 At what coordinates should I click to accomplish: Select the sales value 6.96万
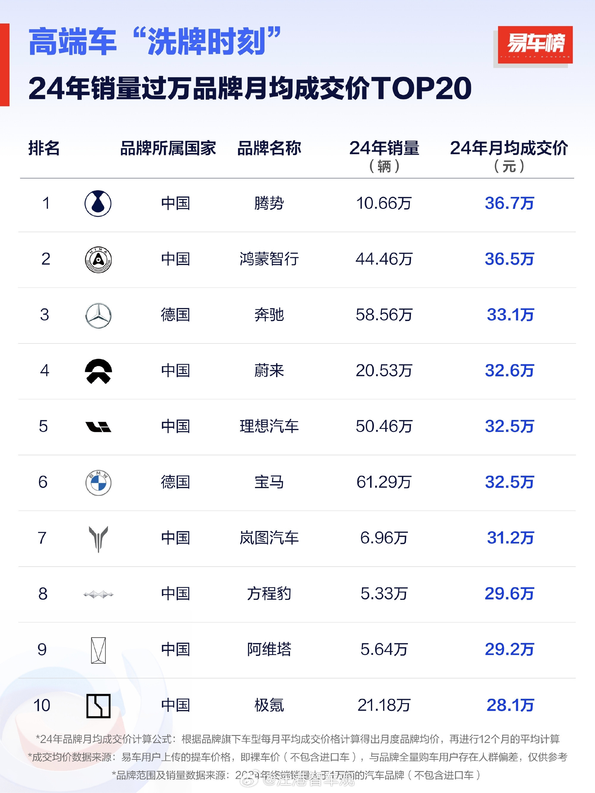[x=384, y=538]
